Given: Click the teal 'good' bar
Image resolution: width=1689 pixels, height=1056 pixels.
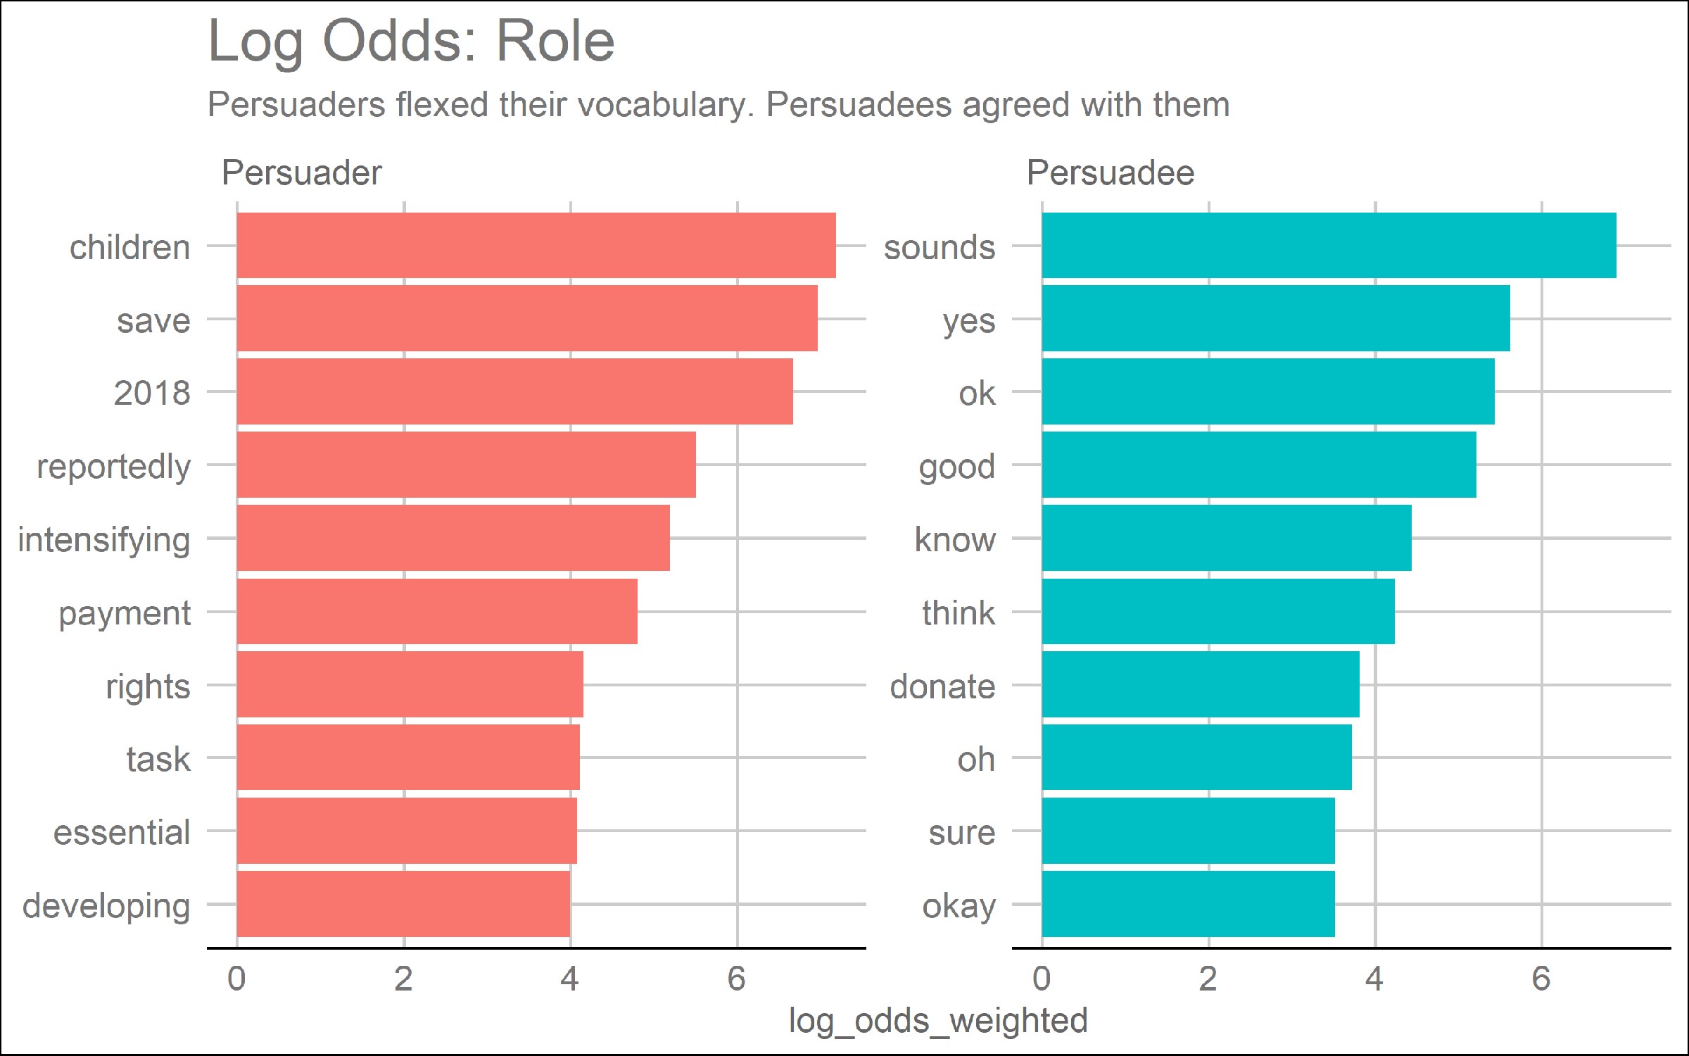Looking at the screenshot, I should (x=1259, y=465).
